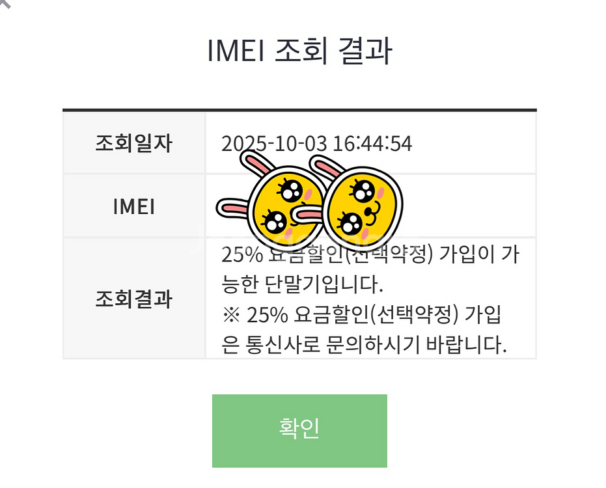Click the lookup date 2025-10-03

273,143
